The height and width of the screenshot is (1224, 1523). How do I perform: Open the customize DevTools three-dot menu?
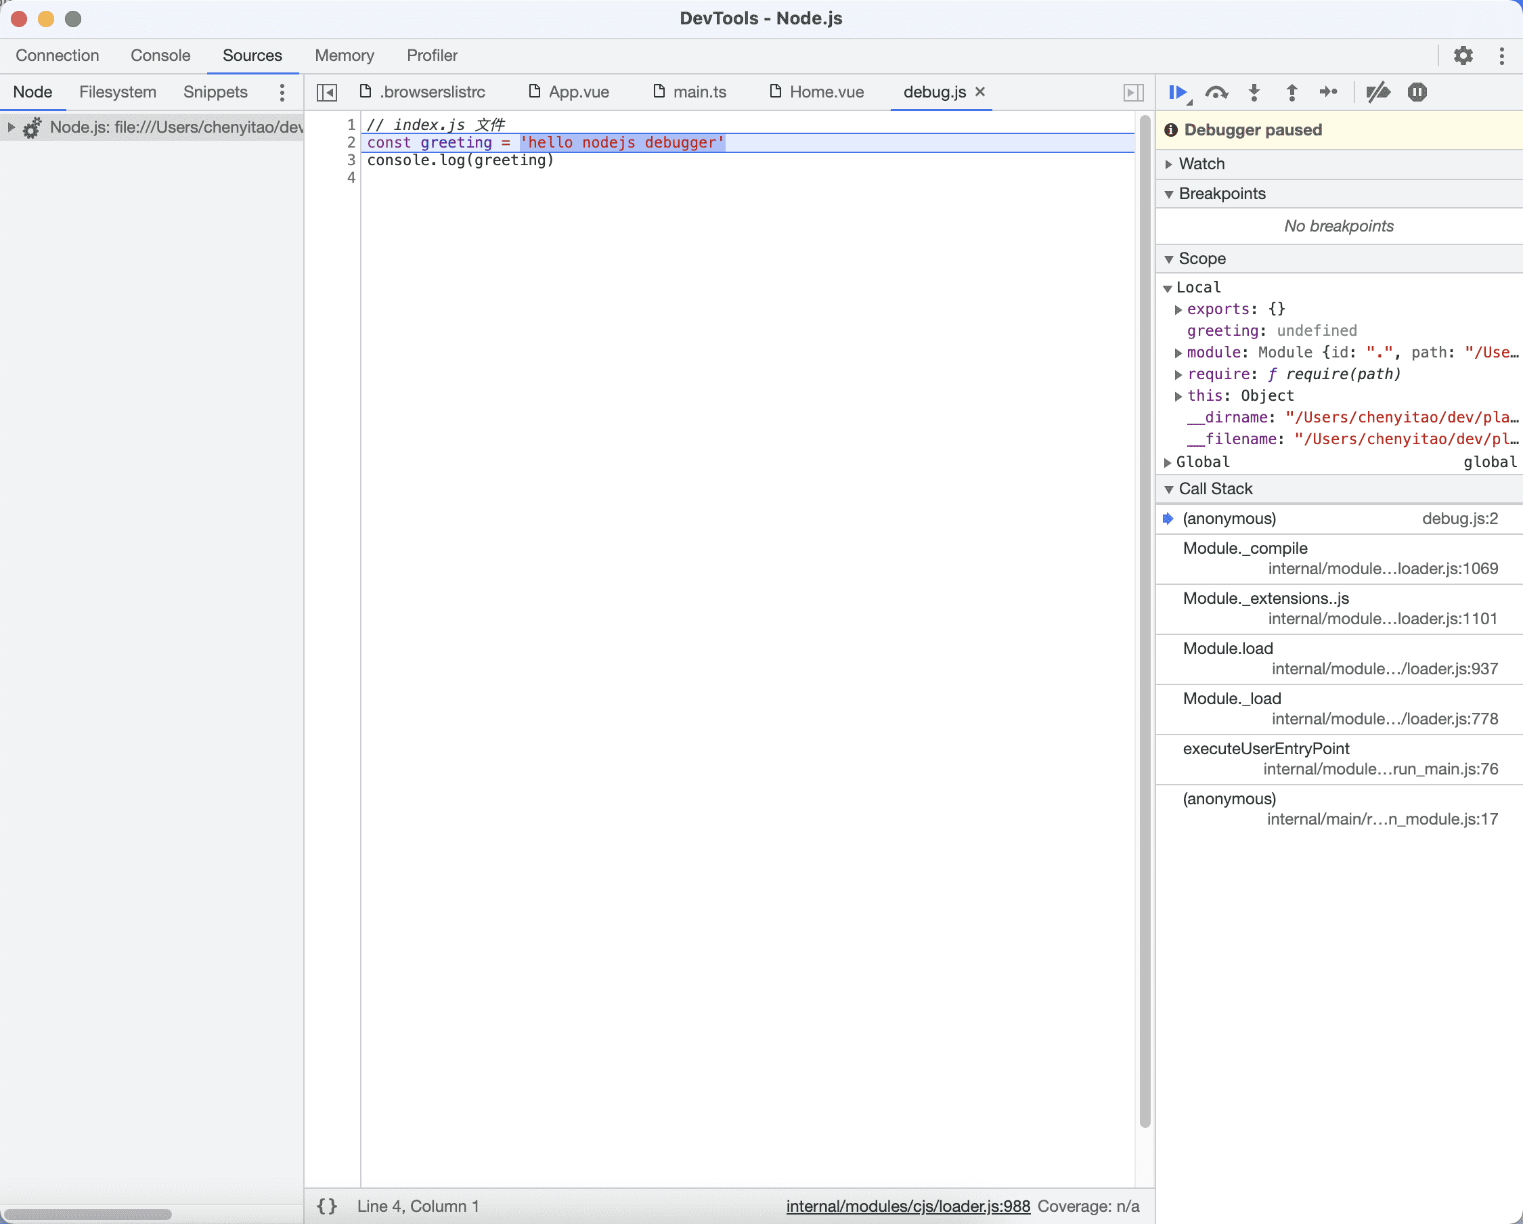pyautogui.click(x=1502, y=56)
